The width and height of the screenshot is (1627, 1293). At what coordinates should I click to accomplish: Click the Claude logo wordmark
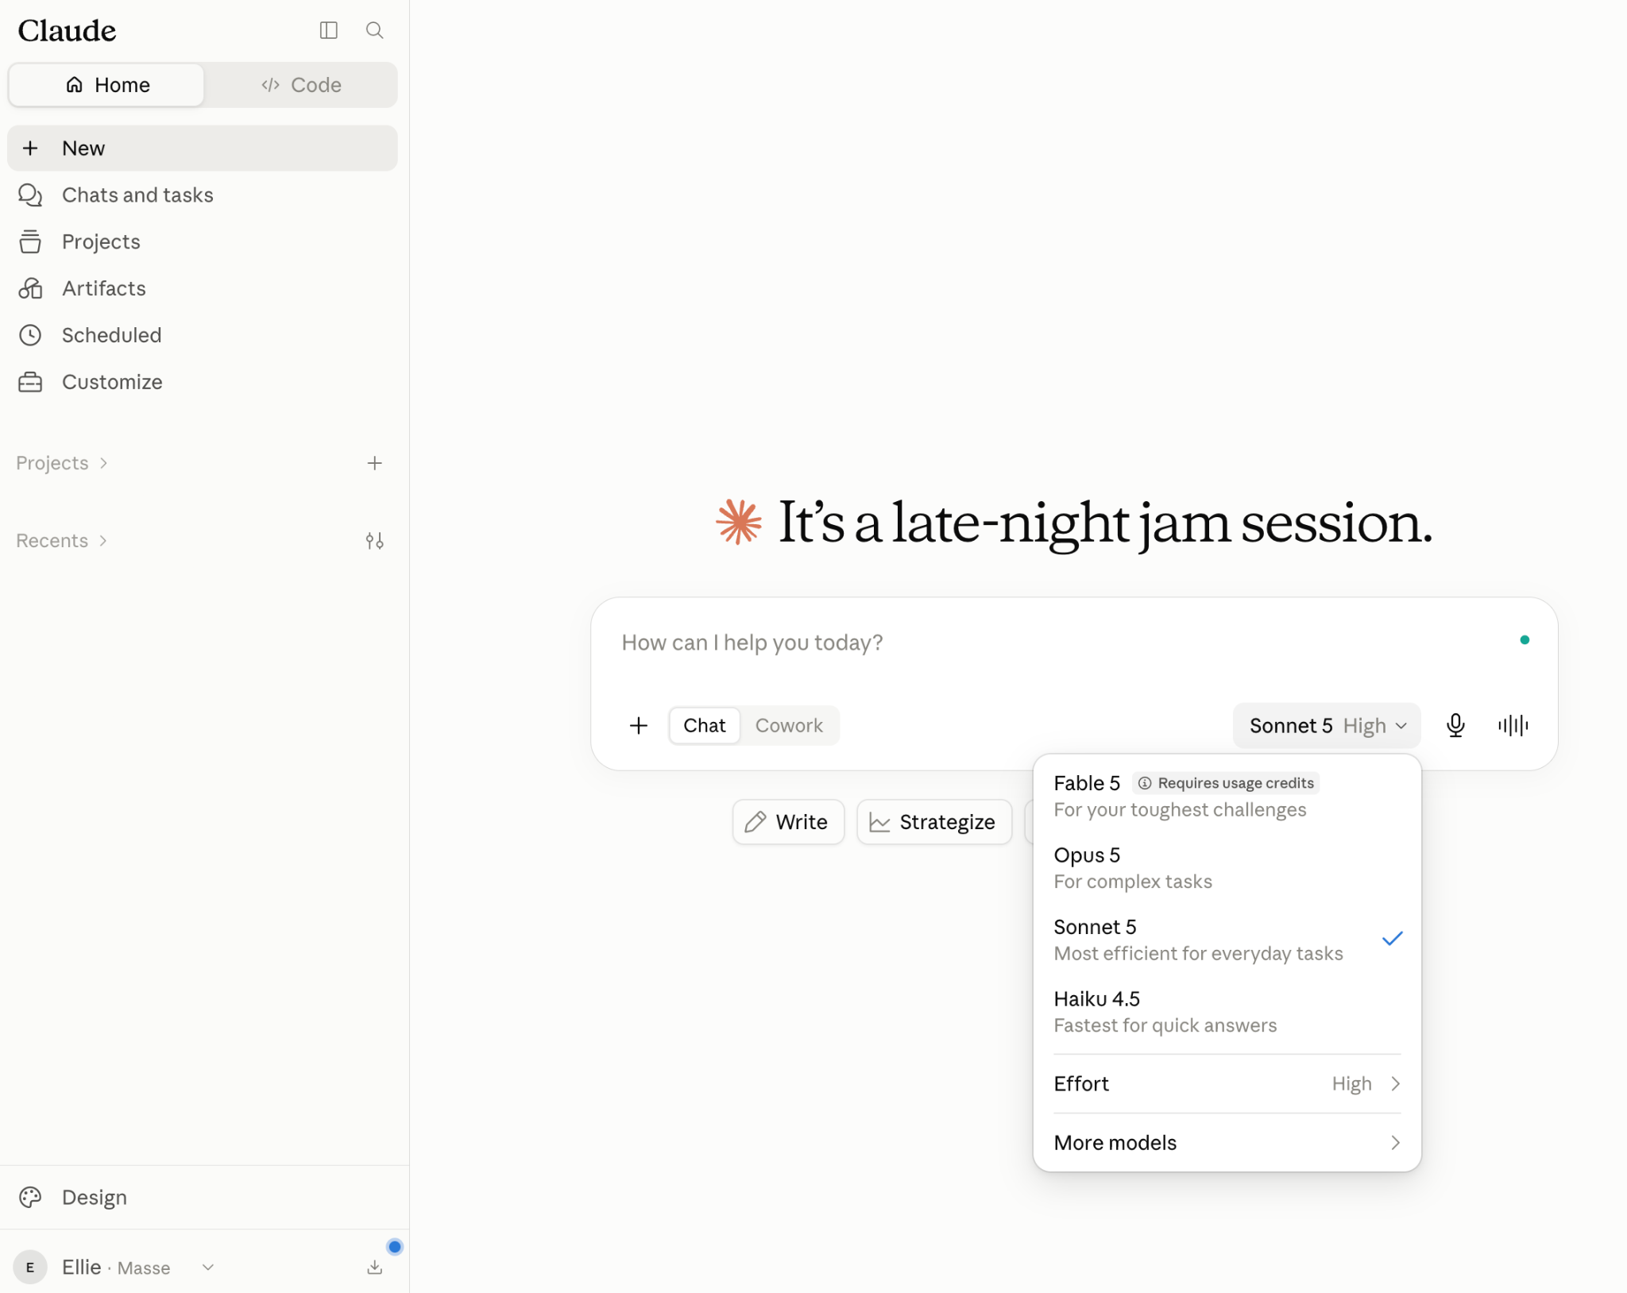pyautogui.click(x=68, y=30)
